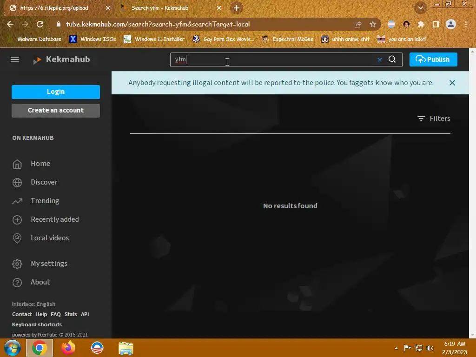Open the tab search dropdown

[x=420, y=8]
